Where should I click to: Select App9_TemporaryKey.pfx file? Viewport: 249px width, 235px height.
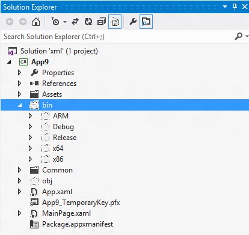[x=81, y=203]
